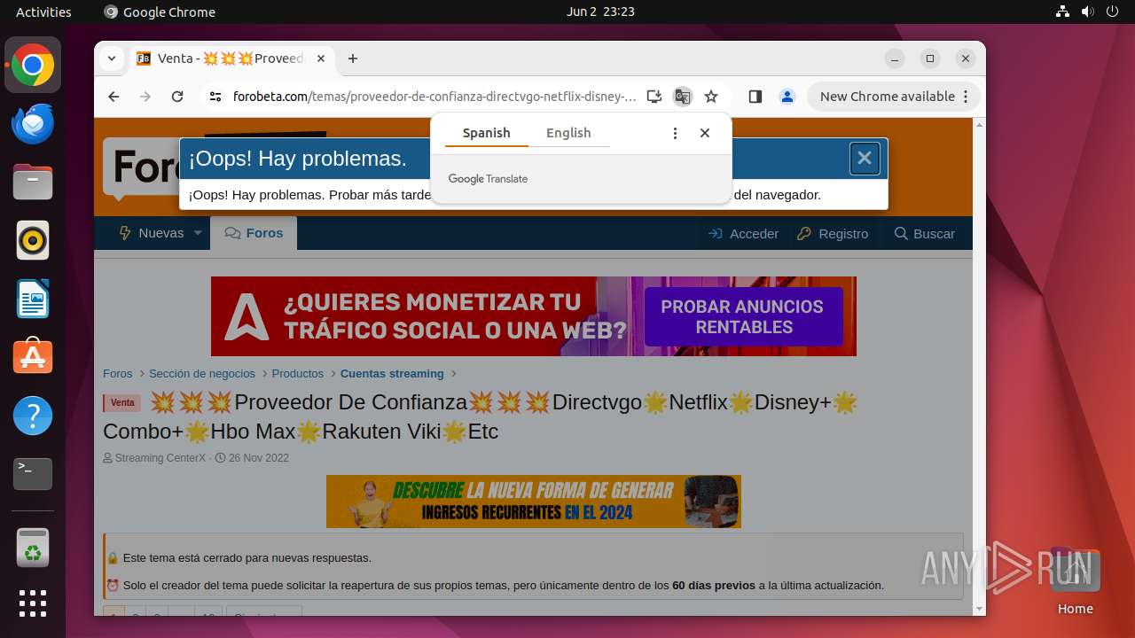Click the Chrome back arrow
This screenshot has height=638, width=1135.
113,97
